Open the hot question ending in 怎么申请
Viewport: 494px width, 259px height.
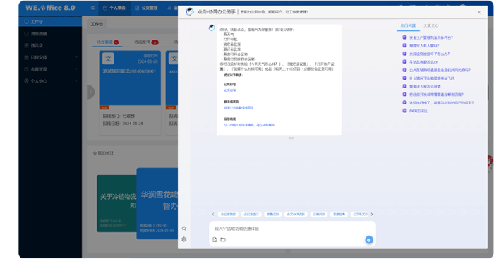[x=425, y=86]
